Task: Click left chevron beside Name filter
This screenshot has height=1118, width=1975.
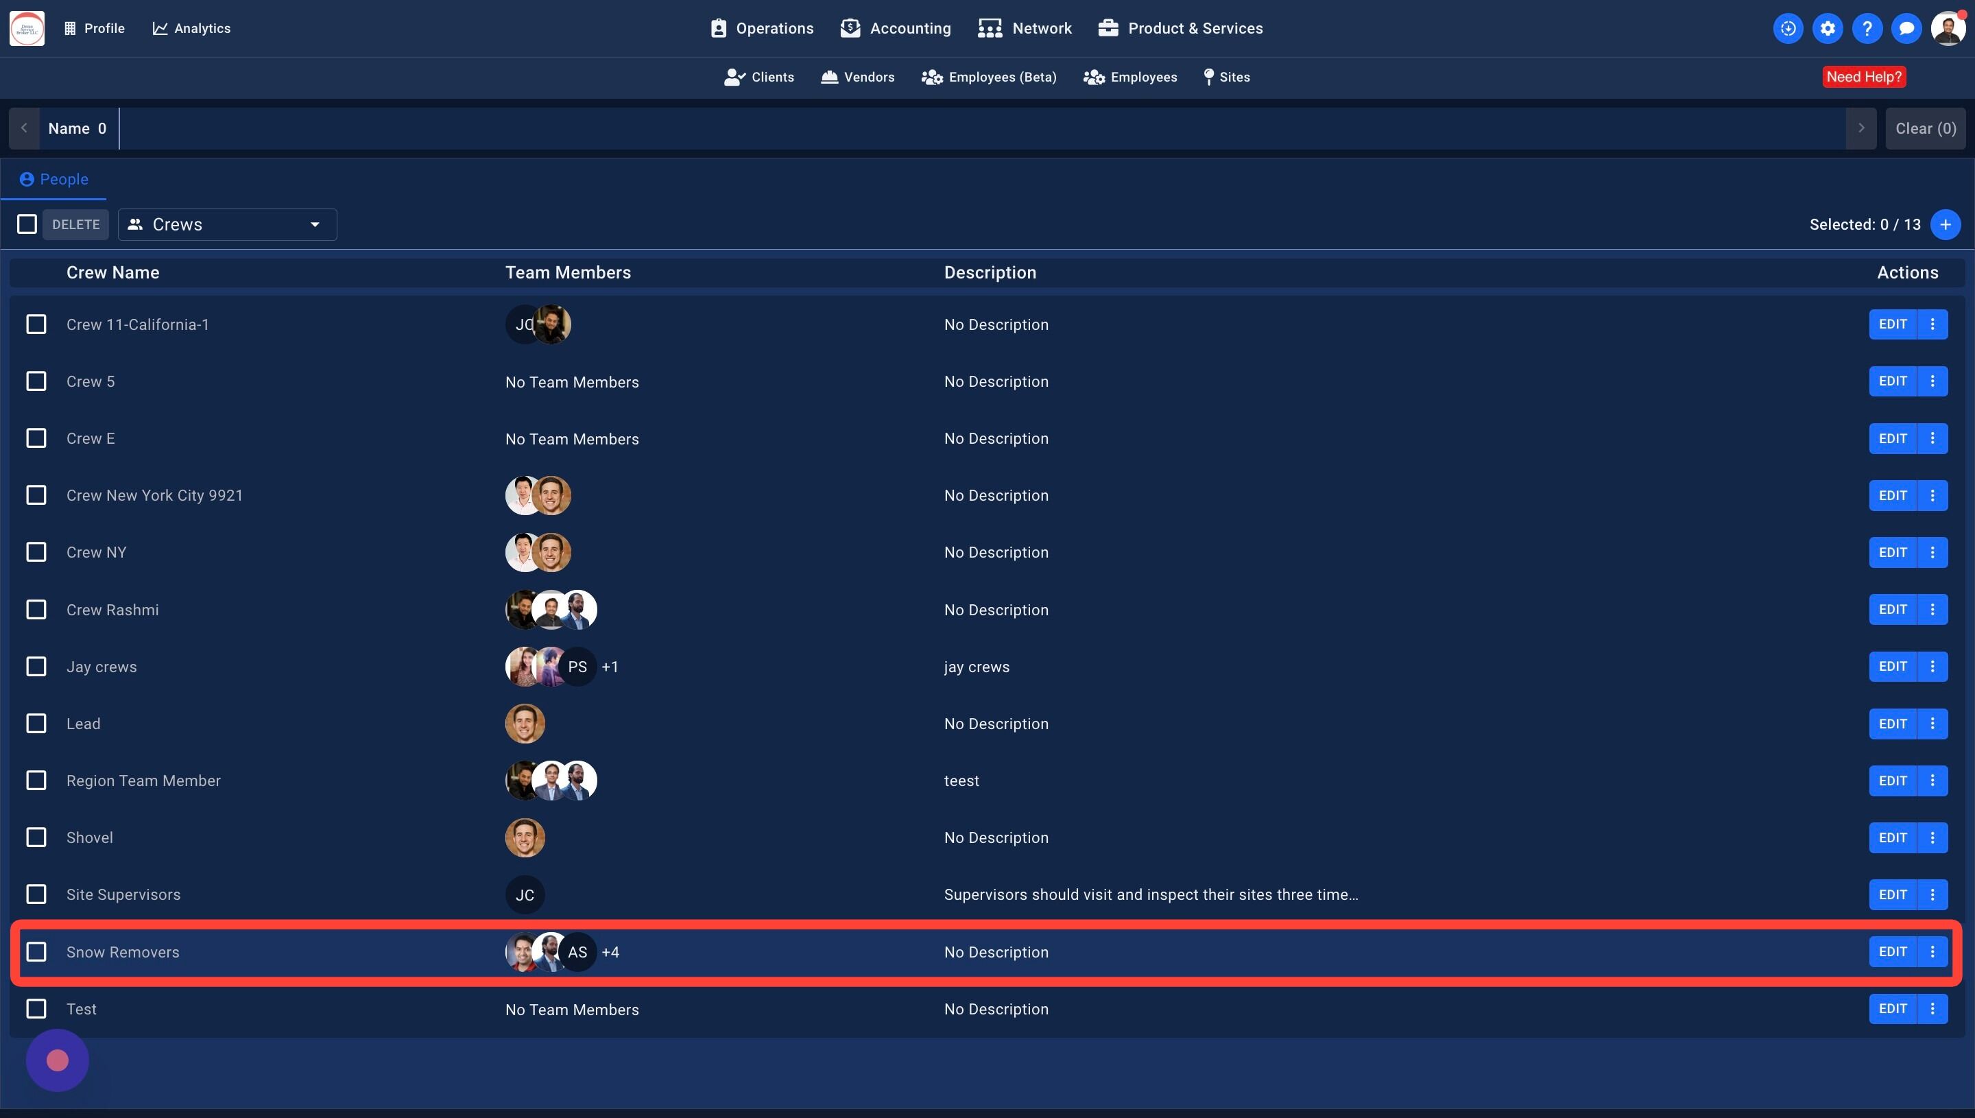Action: tap(24, 128)
